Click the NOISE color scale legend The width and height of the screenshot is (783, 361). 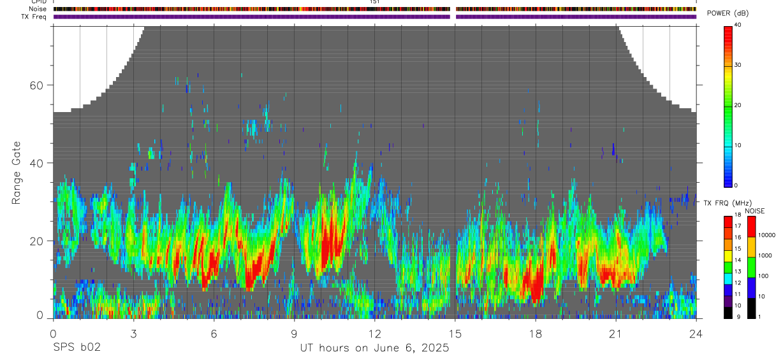point(750,267)
